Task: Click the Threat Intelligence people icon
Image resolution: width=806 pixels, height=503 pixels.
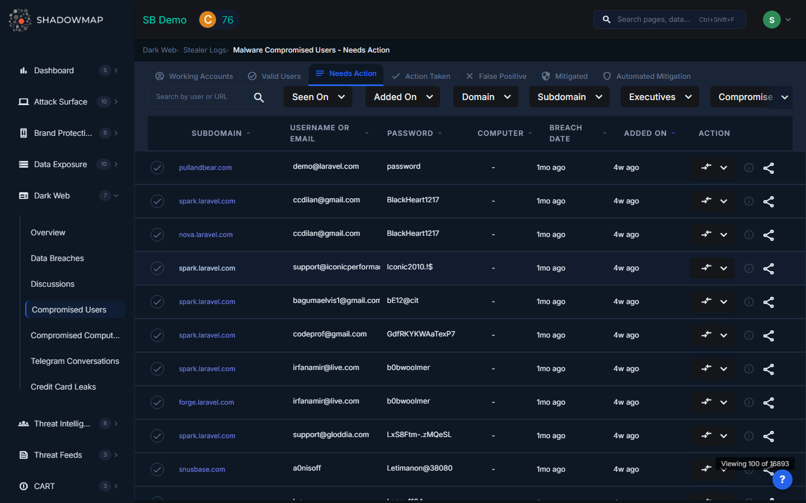Action: tap(24, 424)
